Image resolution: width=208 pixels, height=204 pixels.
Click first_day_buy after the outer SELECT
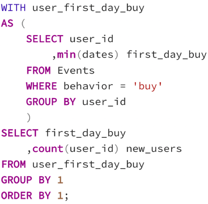pos(85,133)
